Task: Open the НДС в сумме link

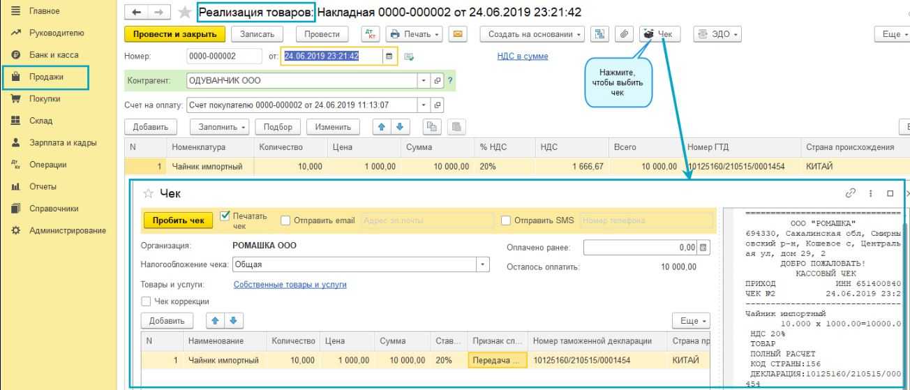Action: [x=521, y=57]
